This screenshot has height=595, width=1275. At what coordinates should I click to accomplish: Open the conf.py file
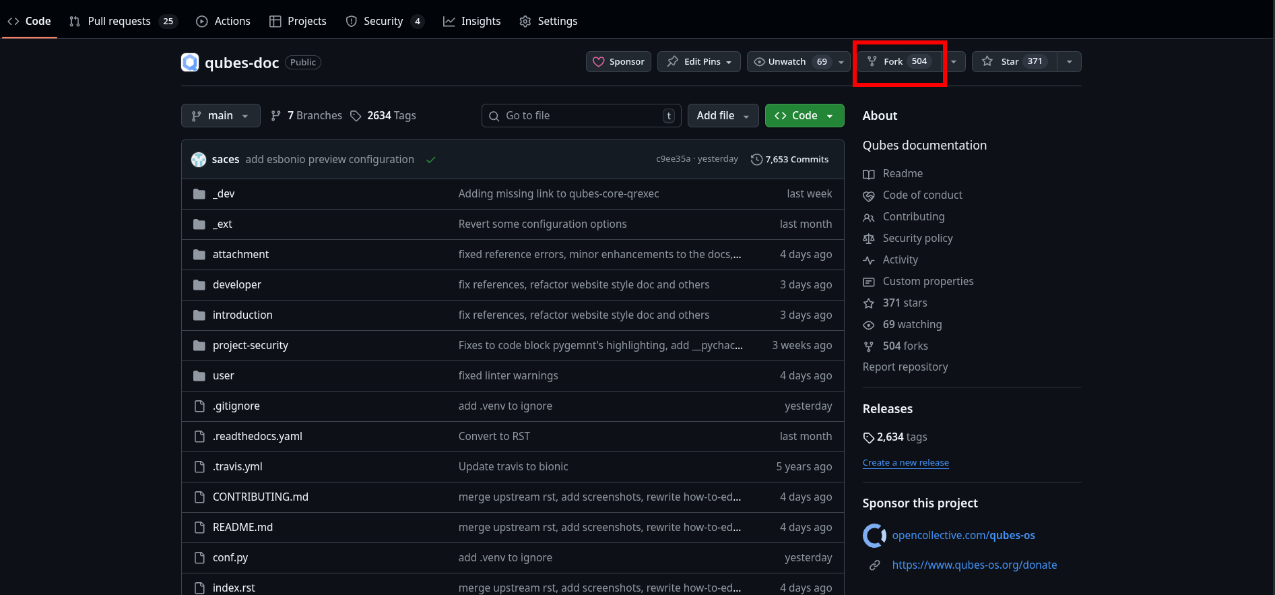pyautogui.click(x=230, y=558)
